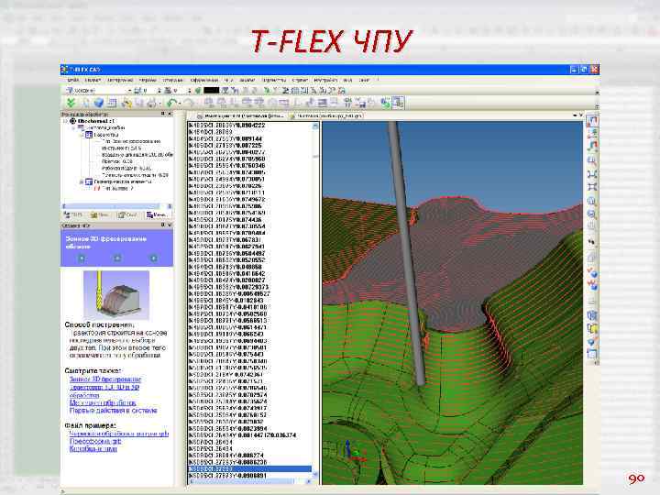Open the Файл menu
Image resolution: width=660 pixels, height=495 pixels.
(73, 80)
